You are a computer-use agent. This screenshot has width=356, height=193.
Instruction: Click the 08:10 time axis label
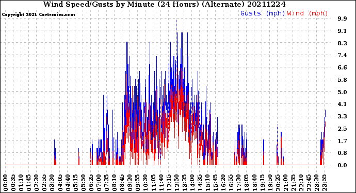pos(114,183)
